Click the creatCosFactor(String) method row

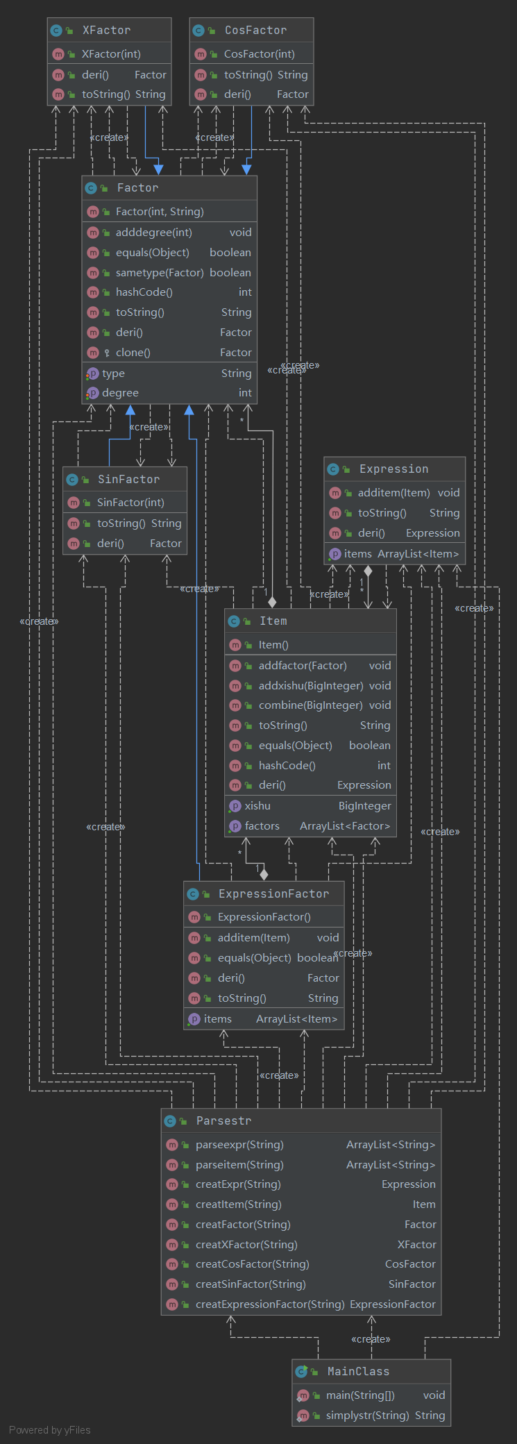301,1264
